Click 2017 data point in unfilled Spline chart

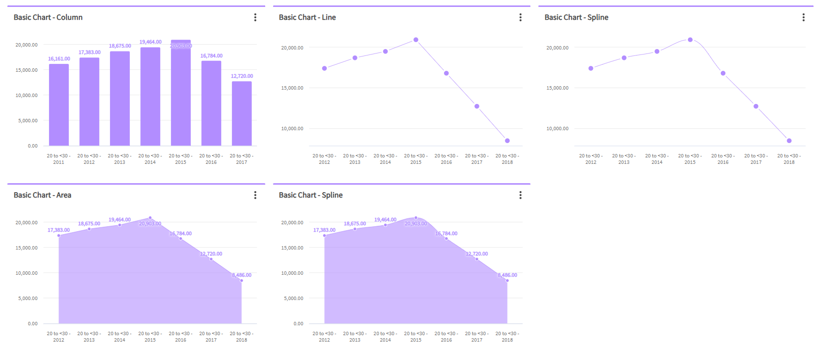[x=756, y=106]
